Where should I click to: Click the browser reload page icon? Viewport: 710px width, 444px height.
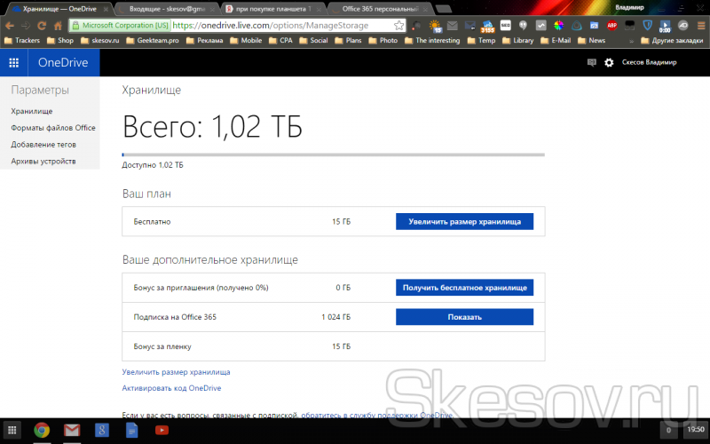pyautogui.click(x=40, y=26)
